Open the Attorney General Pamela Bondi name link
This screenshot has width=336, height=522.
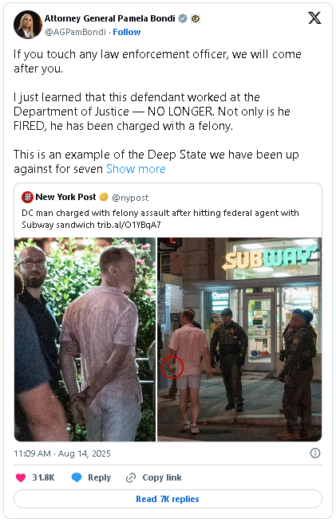tap(109, 18)
